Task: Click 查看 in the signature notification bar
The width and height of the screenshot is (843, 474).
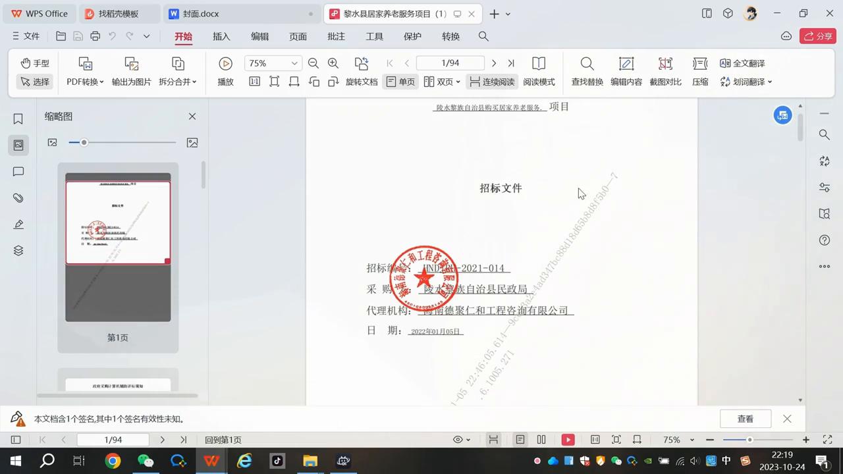Action: pos(745,419)
